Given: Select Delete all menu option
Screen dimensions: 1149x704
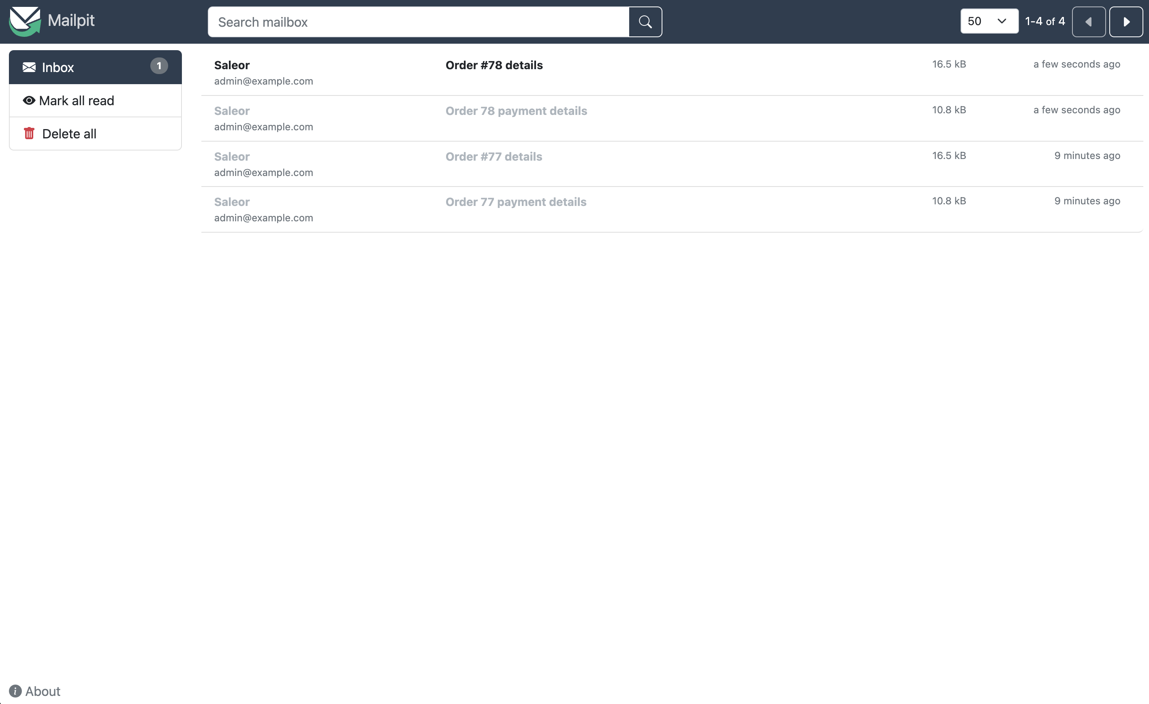Looking at the screenshot, I should coord(69,134).
